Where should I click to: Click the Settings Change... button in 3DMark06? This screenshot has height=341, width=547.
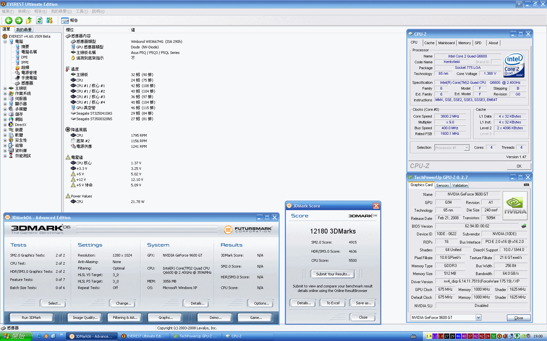(123, 303)
